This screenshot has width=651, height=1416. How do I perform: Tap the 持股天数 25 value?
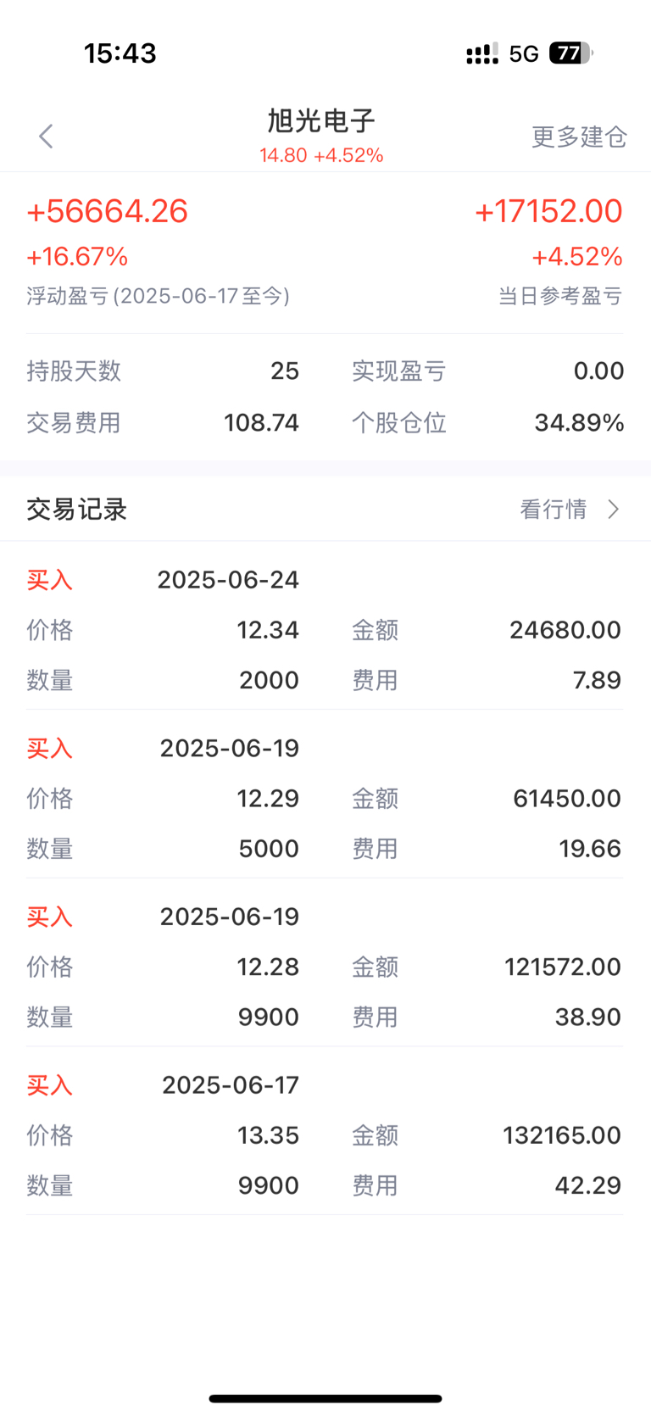pos(285,371)
